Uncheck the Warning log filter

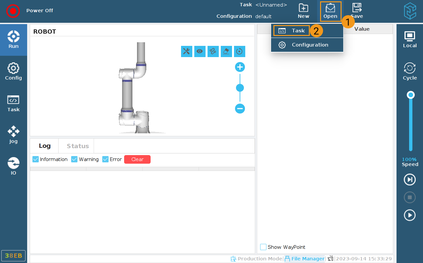tap(74, 159)
